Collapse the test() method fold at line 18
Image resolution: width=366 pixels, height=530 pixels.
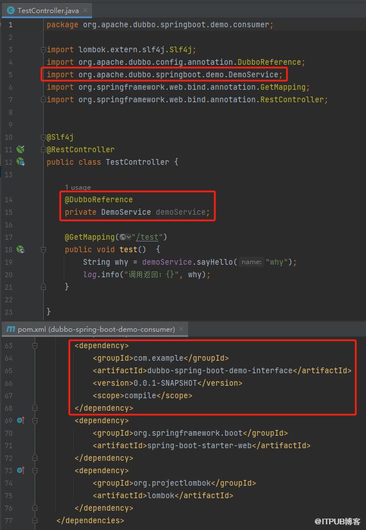[43, 250]
